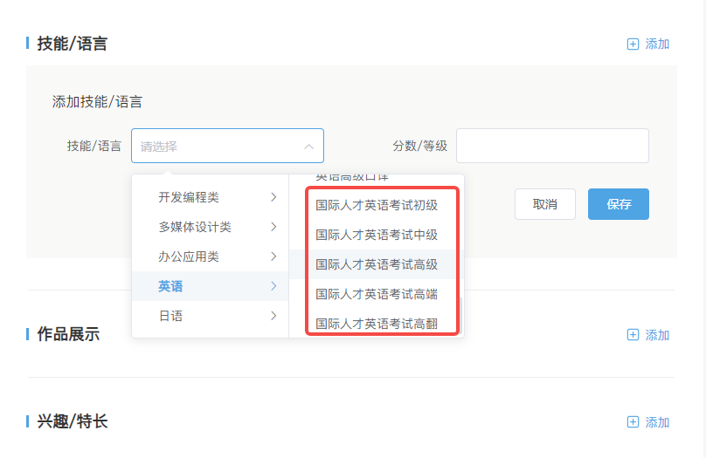706x458 pixels.
Task: Focus the 分数/等级 input field
Action: pyautogui.click(x=552, y=146)
